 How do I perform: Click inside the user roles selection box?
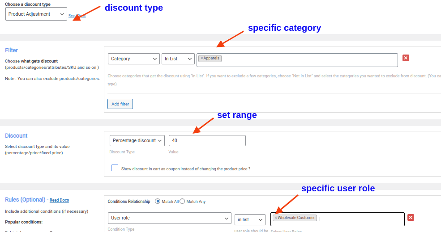coord(358,219)
